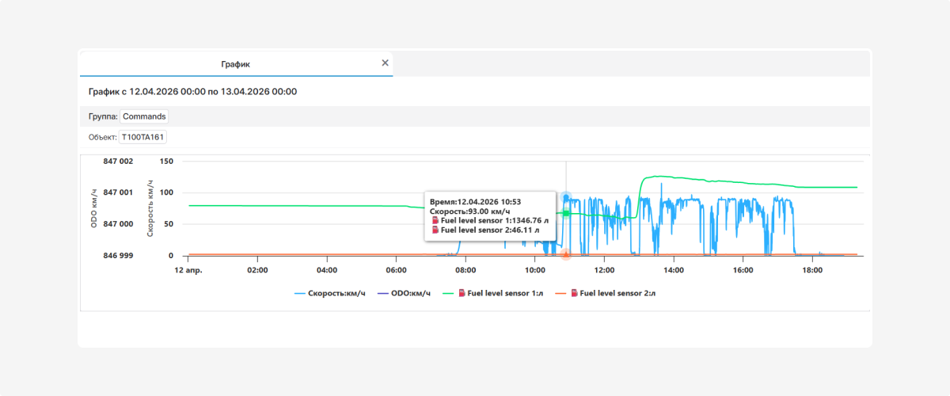Toggle Скорость:км/ч series in legend
The height and width of the screenshot is (396, 950).
tap(330, 293)
